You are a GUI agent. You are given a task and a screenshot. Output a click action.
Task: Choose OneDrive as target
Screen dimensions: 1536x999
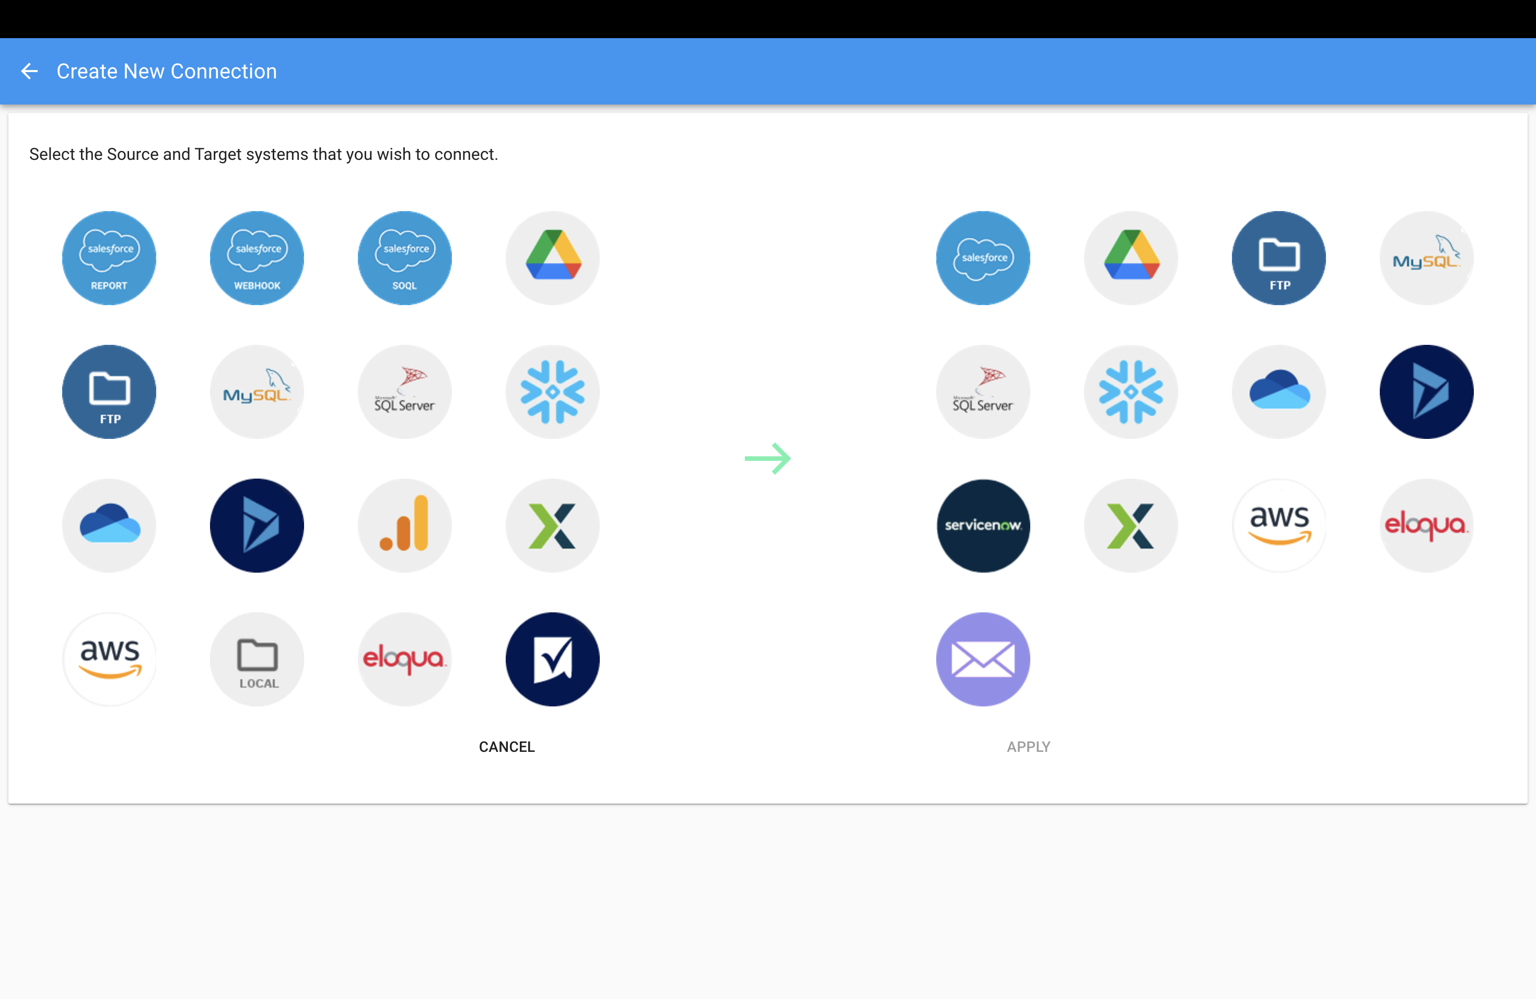pyautogui.click(x=1278, y=392)
